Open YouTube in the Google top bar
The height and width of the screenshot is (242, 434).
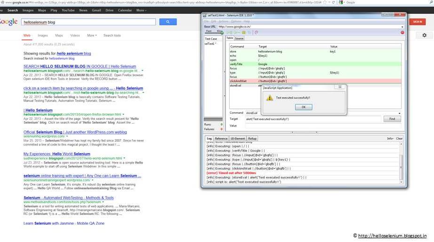[x=68, y=10]
